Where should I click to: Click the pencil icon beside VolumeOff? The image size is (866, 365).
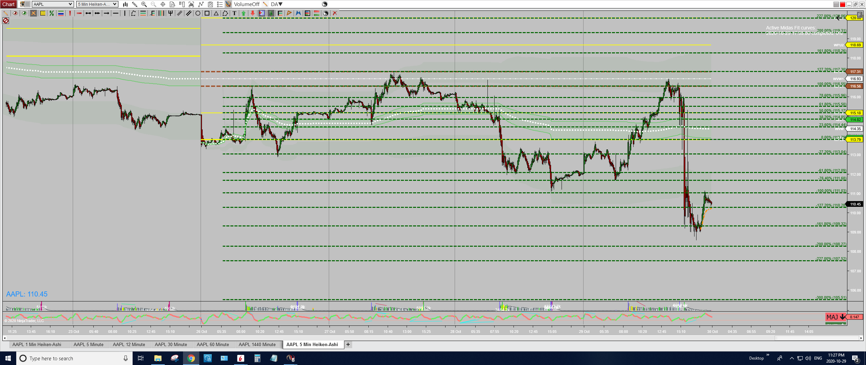click(265, 4)
